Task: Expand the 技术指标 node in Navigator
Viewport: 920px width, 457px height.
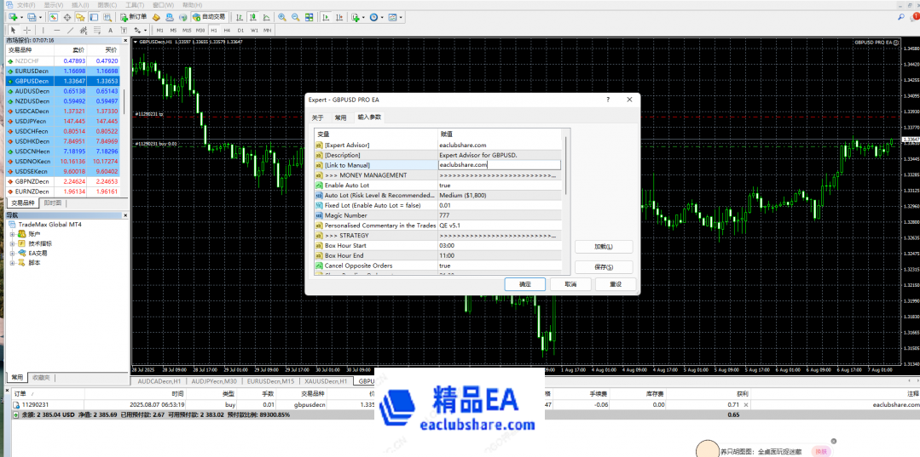Action: [12, 243]
